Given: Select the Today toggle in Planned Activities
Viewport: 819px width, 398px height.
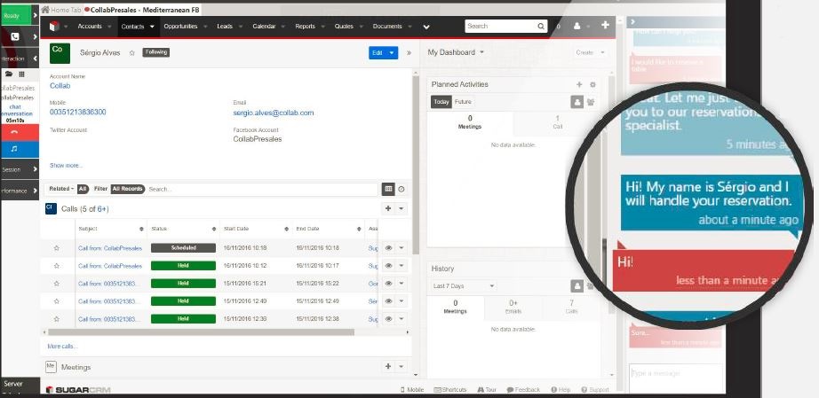Looking at the screenshot, I should (x=441, y=102).
